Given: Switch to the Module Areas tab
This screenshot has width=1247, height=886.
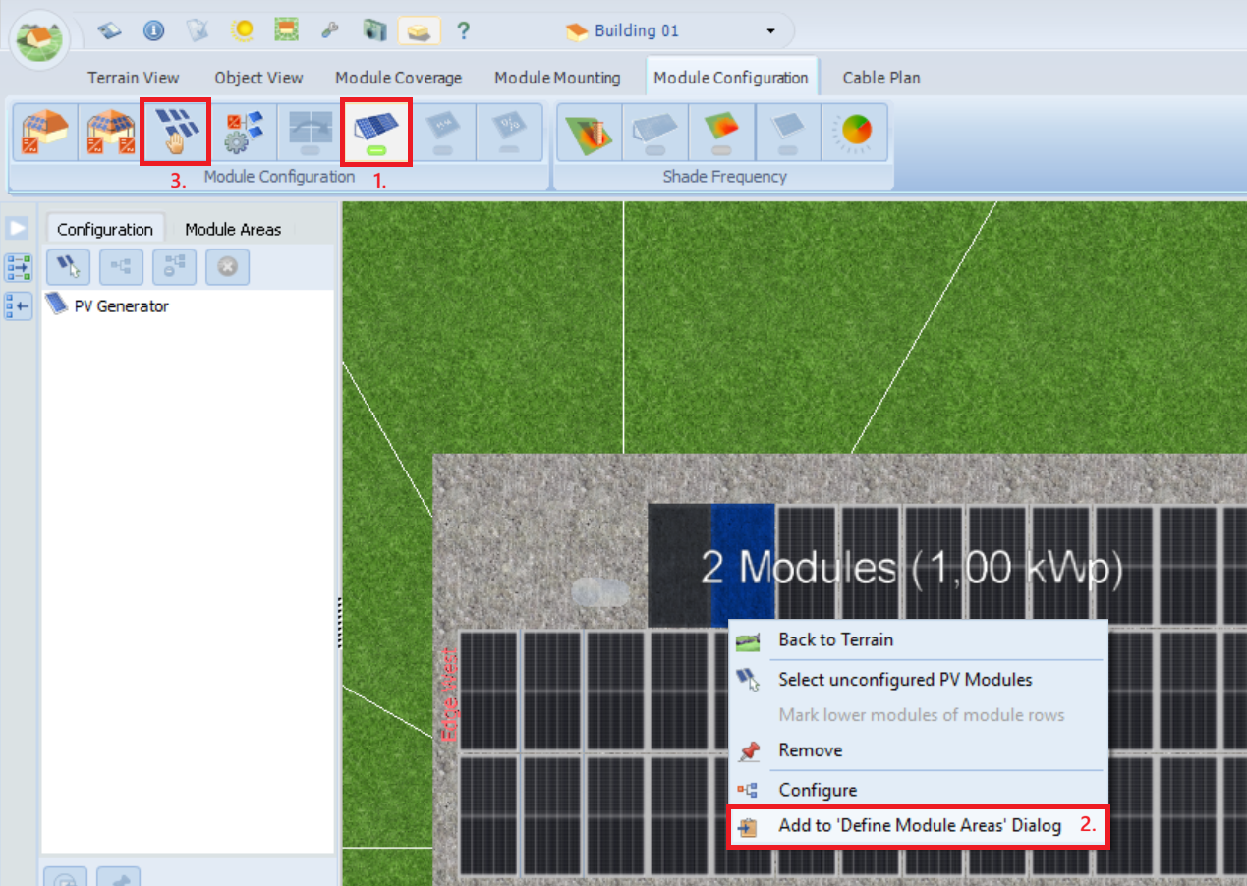Looking at the screenshot, I should coord(233,229).
